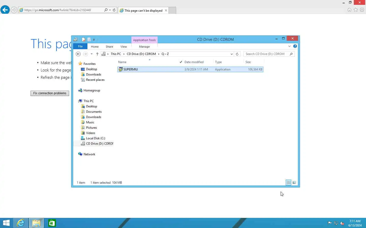Open Pictures folder under This PC

pyautogui.click(x=91, y=128)
